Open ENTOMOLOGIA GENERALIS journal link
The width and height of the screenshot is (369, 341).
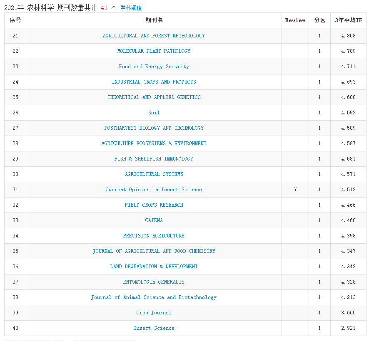pyautogui.click(x=154, y=282)
